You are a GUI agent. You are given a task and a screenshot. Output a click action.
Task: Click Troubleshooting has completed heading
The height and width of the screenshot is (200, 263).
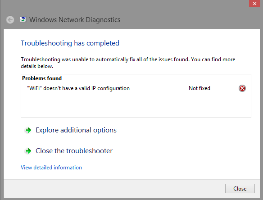pyautogui.click(x=70, y=43)
